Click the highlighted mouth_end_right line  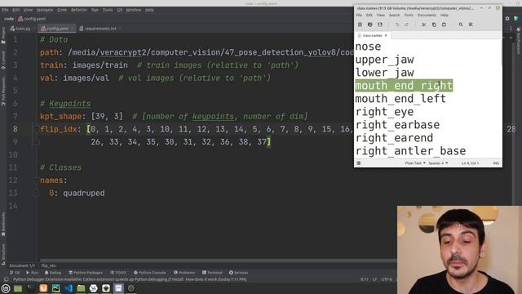[404, 86]
